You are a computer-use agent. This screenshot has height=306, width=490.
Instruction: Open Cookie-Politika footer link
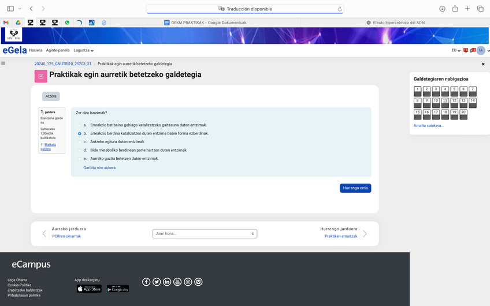pos(20,285)
